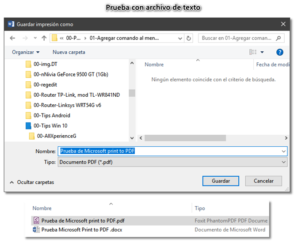294x243 pixels.
Task: Close the Guardar impresión como dialog
Action: (x=283, y=24)
